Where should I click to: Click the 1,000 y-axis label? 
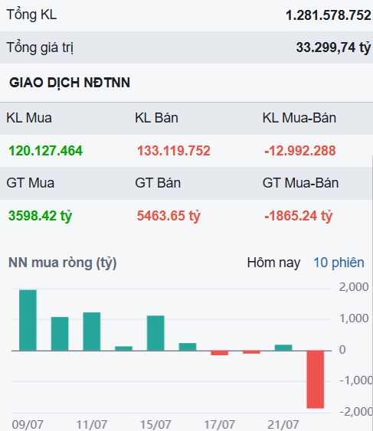(354, 318)
